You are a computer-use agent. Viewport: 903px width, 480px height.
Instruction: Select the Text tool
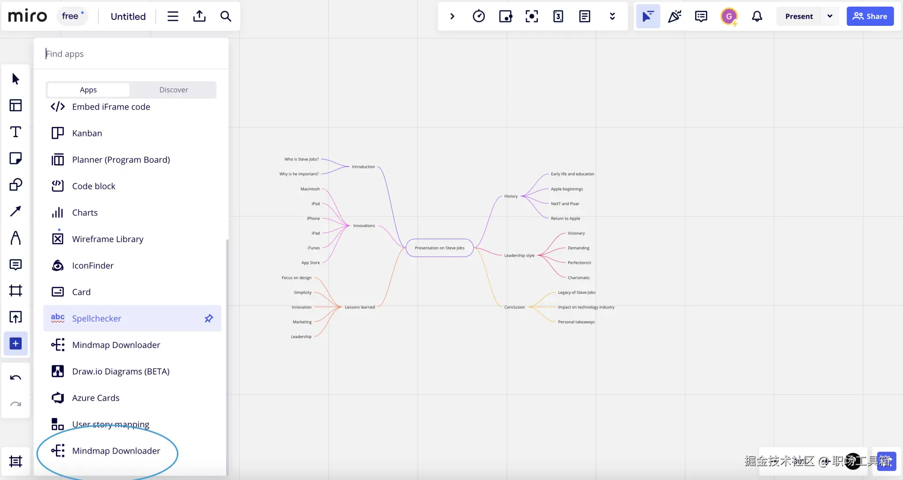click(16, 132)
